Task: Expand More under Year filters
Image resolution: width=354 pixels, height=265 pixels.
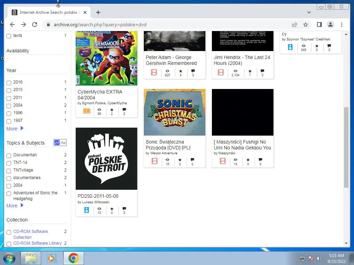Action: click(15, 129)
